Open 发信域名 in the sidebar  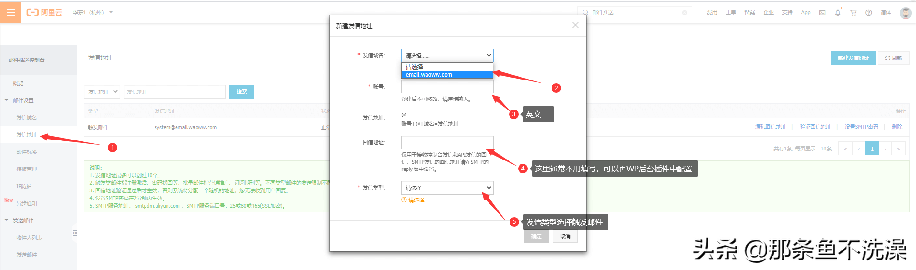[26, 118]
